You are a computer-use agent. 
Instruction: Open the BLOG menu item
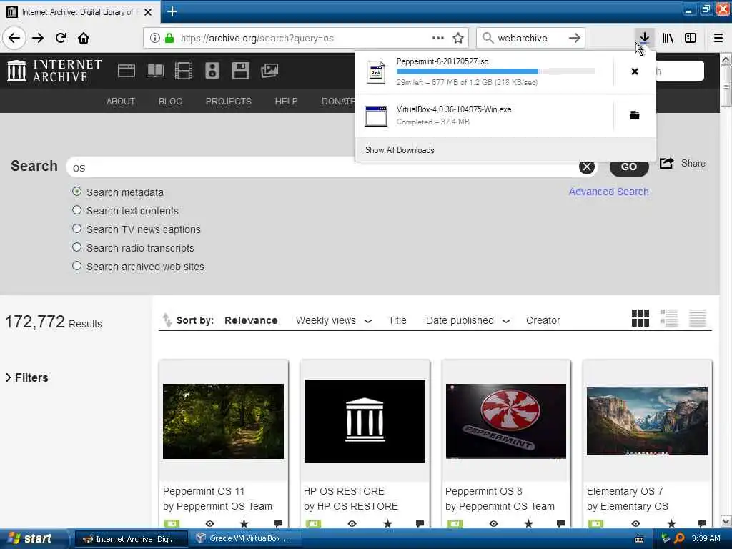[170, 102]
